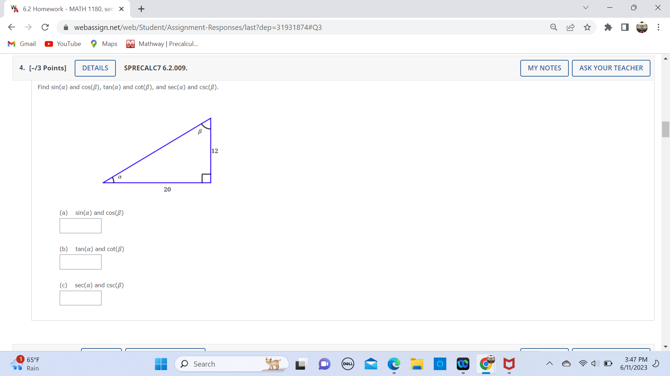Click the page reload icon
Screen dimensions: 670x376
point(45,27)
